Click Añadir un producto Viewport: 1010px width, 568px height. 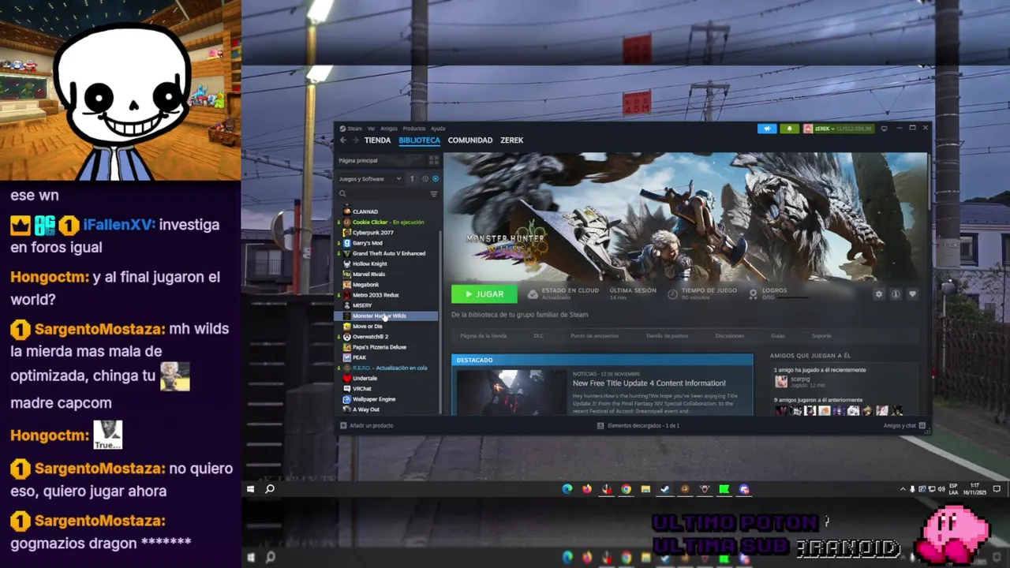[x=366, y=426]
